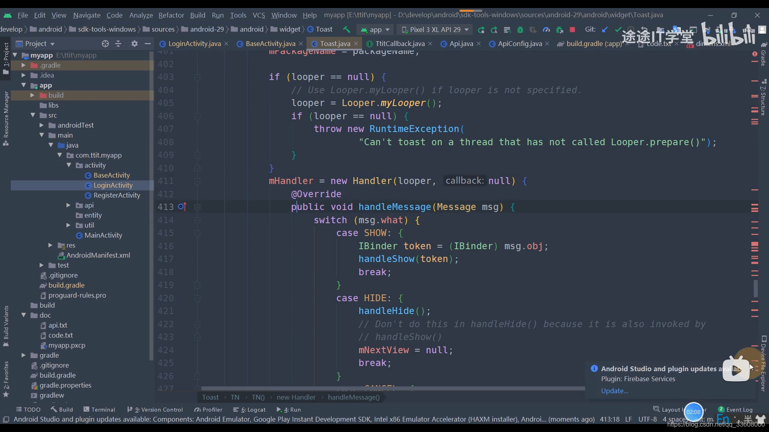This screenshot has height=432, width=769.
Task: Open the Refactor menu
Action: click(x=171, y=15)
